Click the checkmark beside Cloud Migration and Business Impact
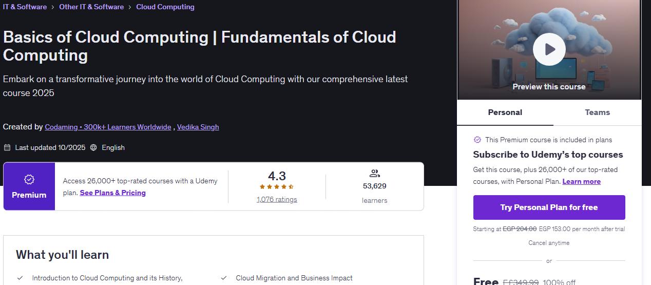651x285 pixels. tap(224, 278)
